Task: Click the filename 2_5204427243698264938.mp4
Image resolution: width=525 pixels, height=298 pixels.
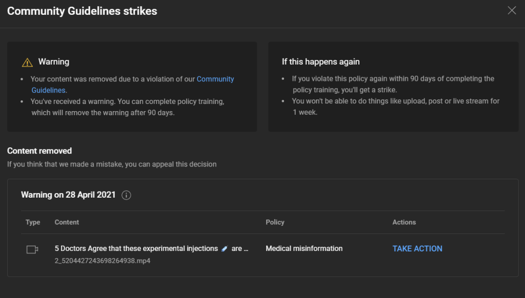Action: pos(103,261)
